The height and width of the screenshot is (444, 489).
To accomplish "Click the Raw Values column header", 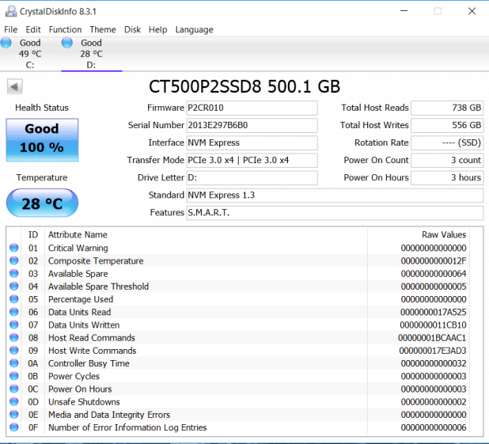I will pyautogui.click(x=444, y=234).
